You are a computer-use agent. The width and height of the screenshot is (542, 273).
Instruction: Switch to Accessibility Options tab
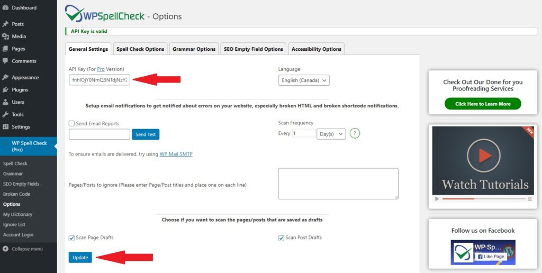coord(317,49)
